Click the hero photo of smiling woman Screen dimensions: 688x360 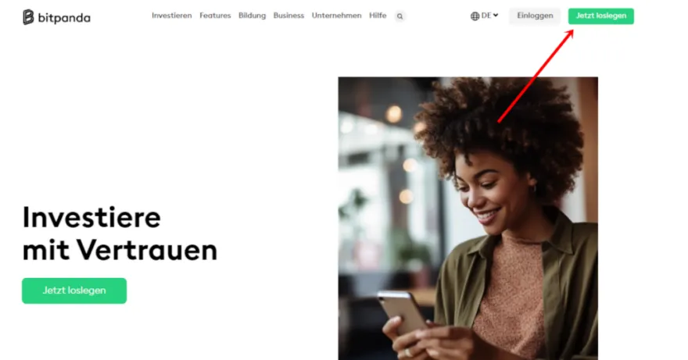[468, 219]
